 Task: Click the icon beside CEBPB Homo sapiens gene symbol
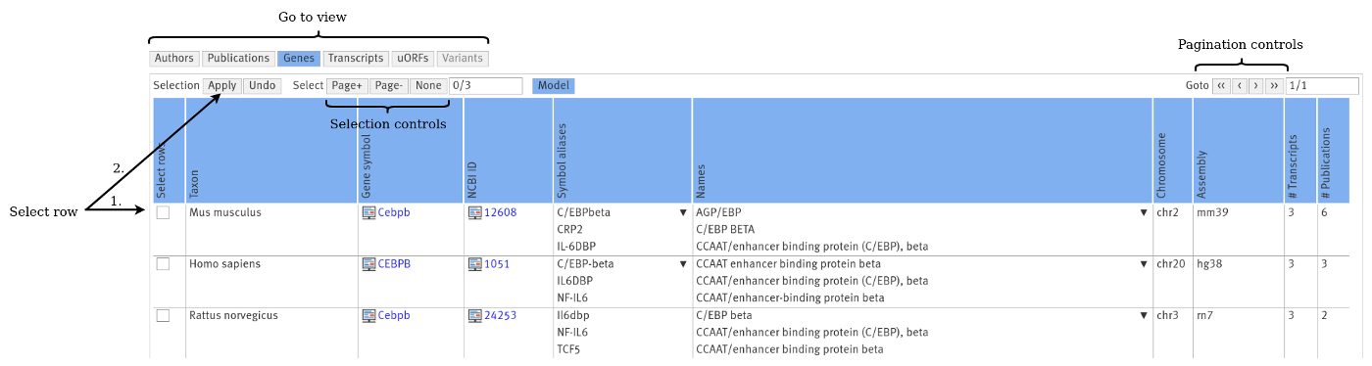click(x=368, y=264)
